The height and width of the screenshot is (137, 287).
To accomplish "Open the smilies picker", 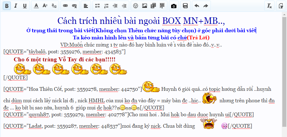I will coord(135,6).
